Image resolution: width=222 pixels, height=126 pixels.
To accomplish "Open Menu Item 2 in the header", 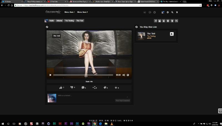I will pos(82,12).
